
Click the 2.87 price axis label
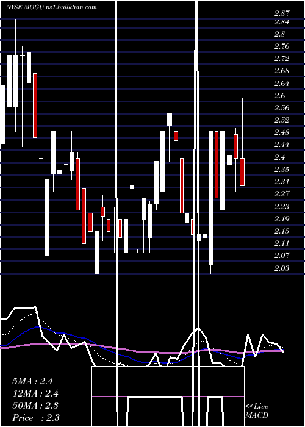click(x=282, y=13)
